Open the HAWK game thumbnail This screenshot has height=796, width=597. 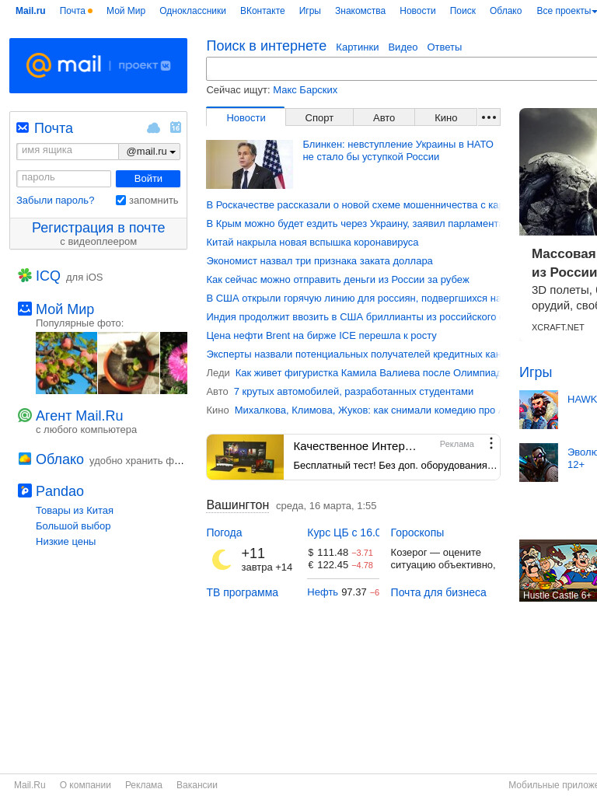tap(539, 410)
